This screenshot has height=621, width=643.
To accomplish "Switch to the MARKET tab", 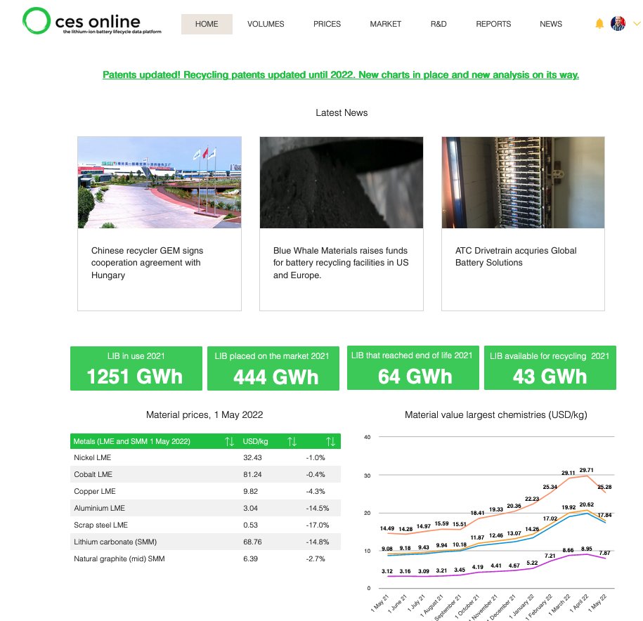I will pyautogui.click(x=385, y=23).
